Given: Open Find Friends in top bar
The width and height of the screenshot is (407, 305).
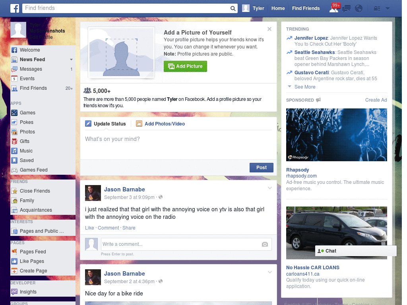Looking at the screenshot, I should pyautogui.click(x=306, y=8).
